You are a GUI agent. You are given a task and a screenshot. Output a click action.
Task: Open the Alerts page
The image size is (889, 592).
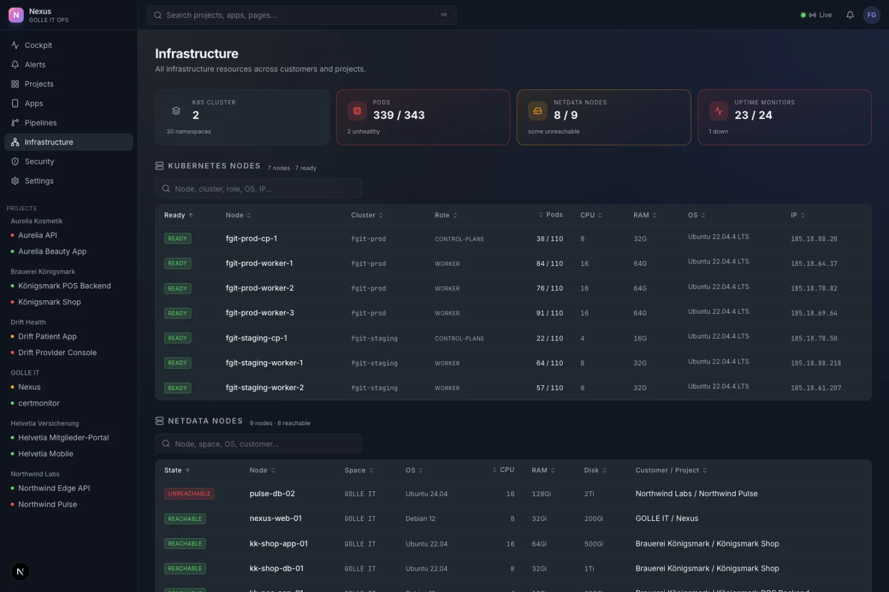[x=69, y=65]
